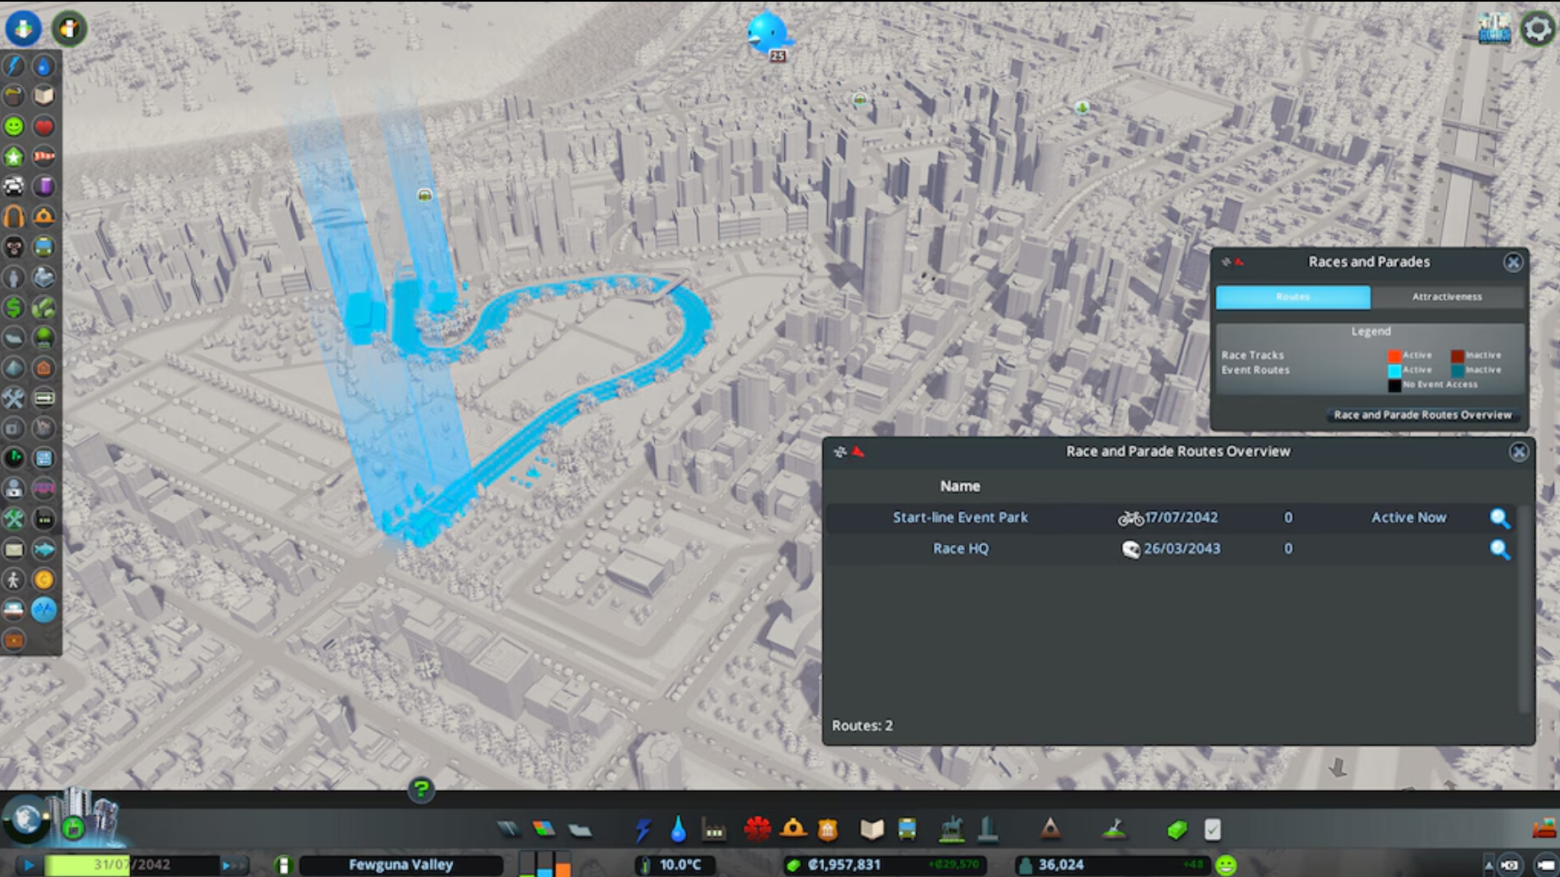Toggle the info views panel button
The width and height of the screenshot is (1560, 877).
click(23, 29)
